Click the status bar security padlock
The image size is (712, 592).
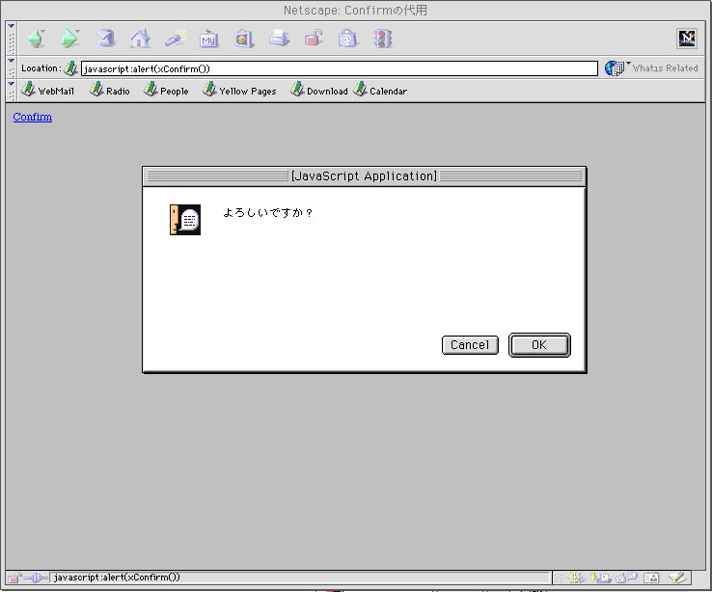14,578
